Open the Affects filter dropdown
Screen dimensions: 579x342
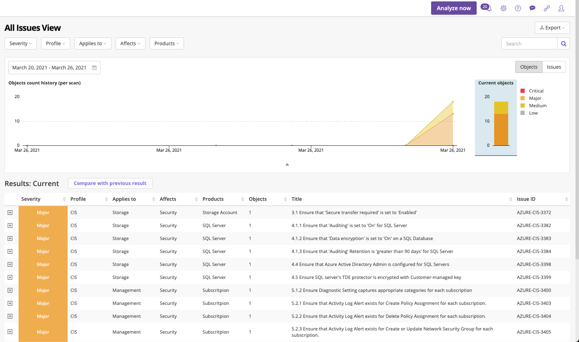(130, 43)
